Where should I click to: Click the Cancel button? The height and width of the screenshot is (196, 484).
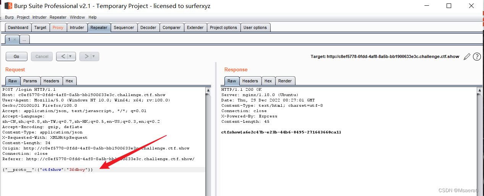[42, 56]
